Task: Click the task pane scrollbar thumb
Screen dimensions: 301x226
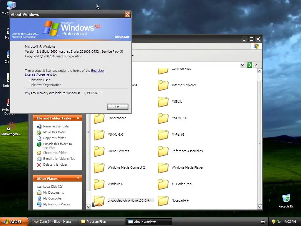Action: (x=88, y=152)
